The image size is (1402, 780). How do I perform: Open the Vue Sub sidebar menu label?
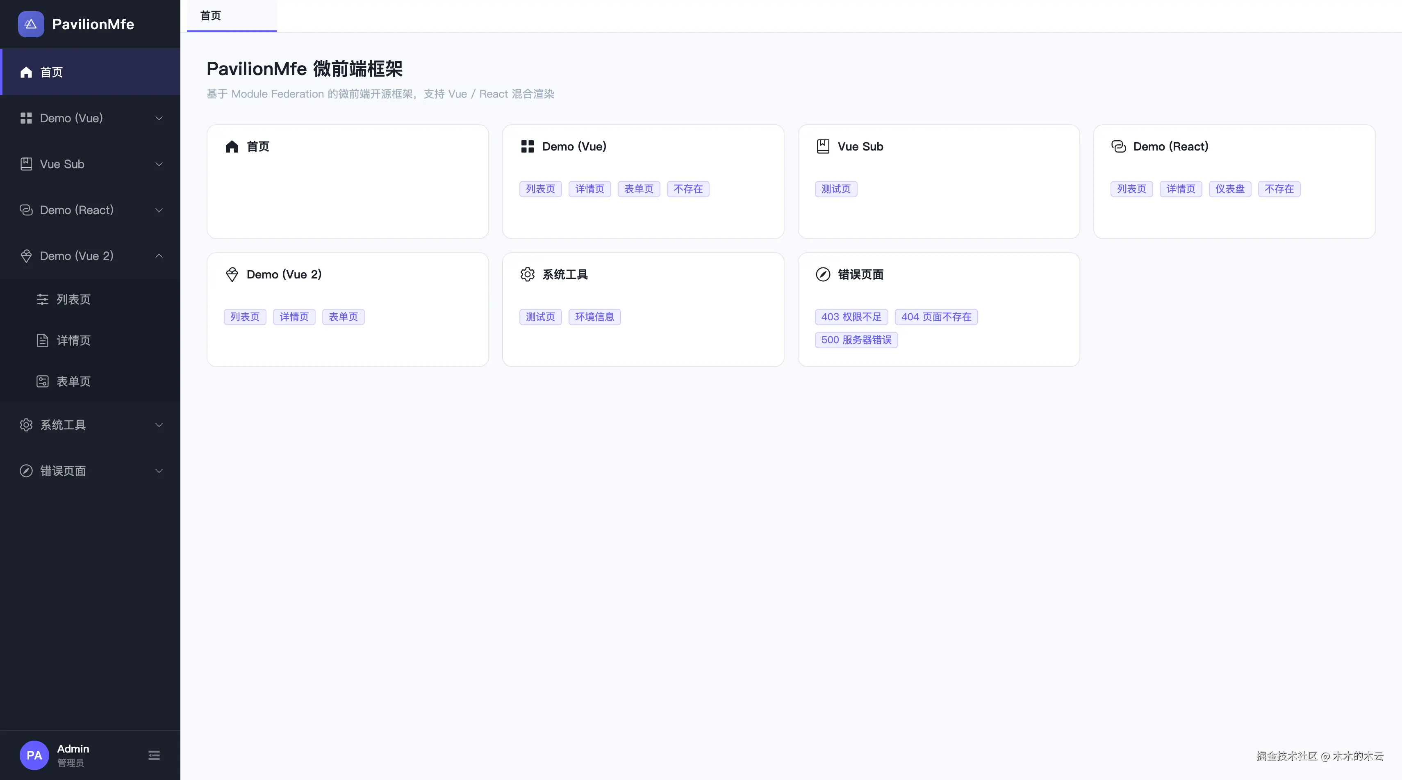[x=62, y=164]
